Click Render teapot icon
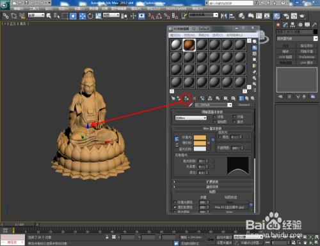This screenshot has height=246, width=320. [x=302, y=16]
